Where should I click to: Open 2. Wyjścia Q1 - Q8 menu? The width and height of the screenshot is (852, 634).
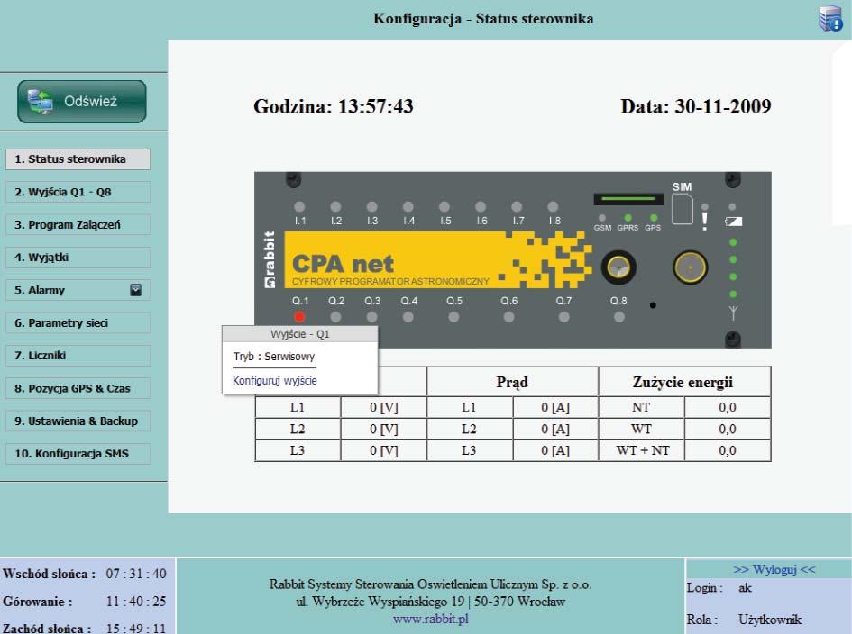78,192
